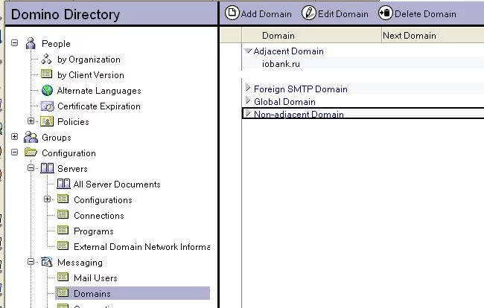Open the by Organization view
The width and height of the screenshot is (484, 308).
pos(89,60)
